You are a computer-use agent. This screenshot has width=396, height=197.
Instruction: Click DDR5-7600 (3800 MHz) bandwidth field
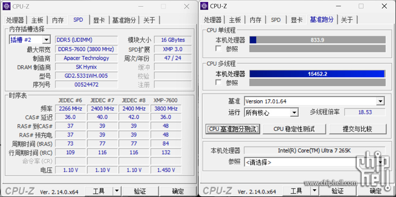[x=86, y=49]
